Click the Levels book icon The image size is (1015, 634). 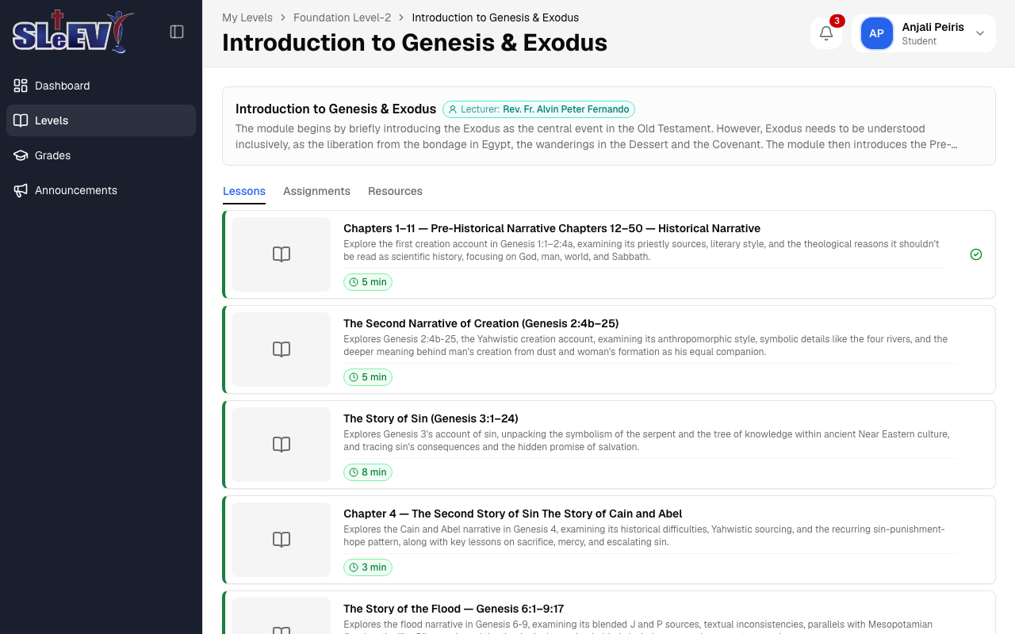(x=21, y=120)
